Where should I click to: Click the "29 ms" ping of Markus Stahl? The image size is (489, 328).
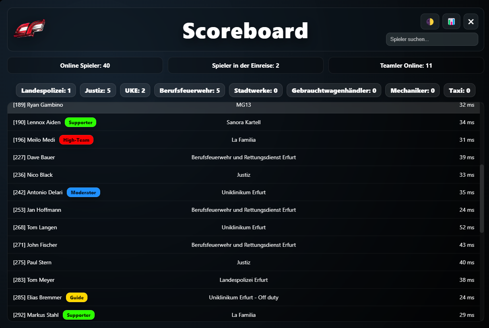(467, 315)
